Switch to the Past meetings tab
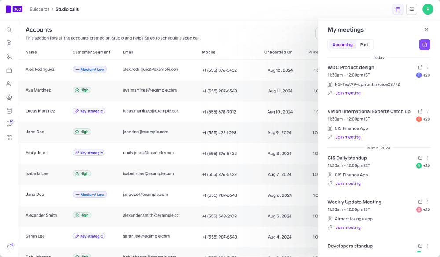Viewport: 440px width, 257px height. coord(364,44)
